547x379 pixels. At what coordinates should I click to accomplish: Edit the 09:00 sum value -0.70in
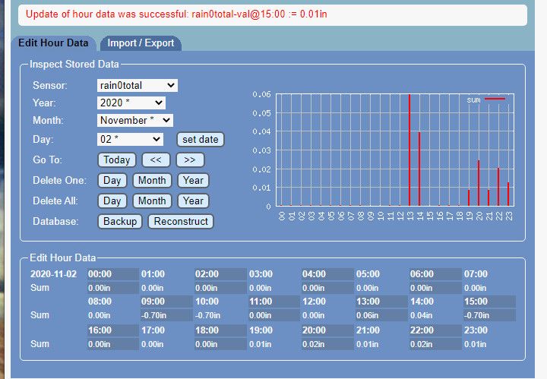point(166,315)
